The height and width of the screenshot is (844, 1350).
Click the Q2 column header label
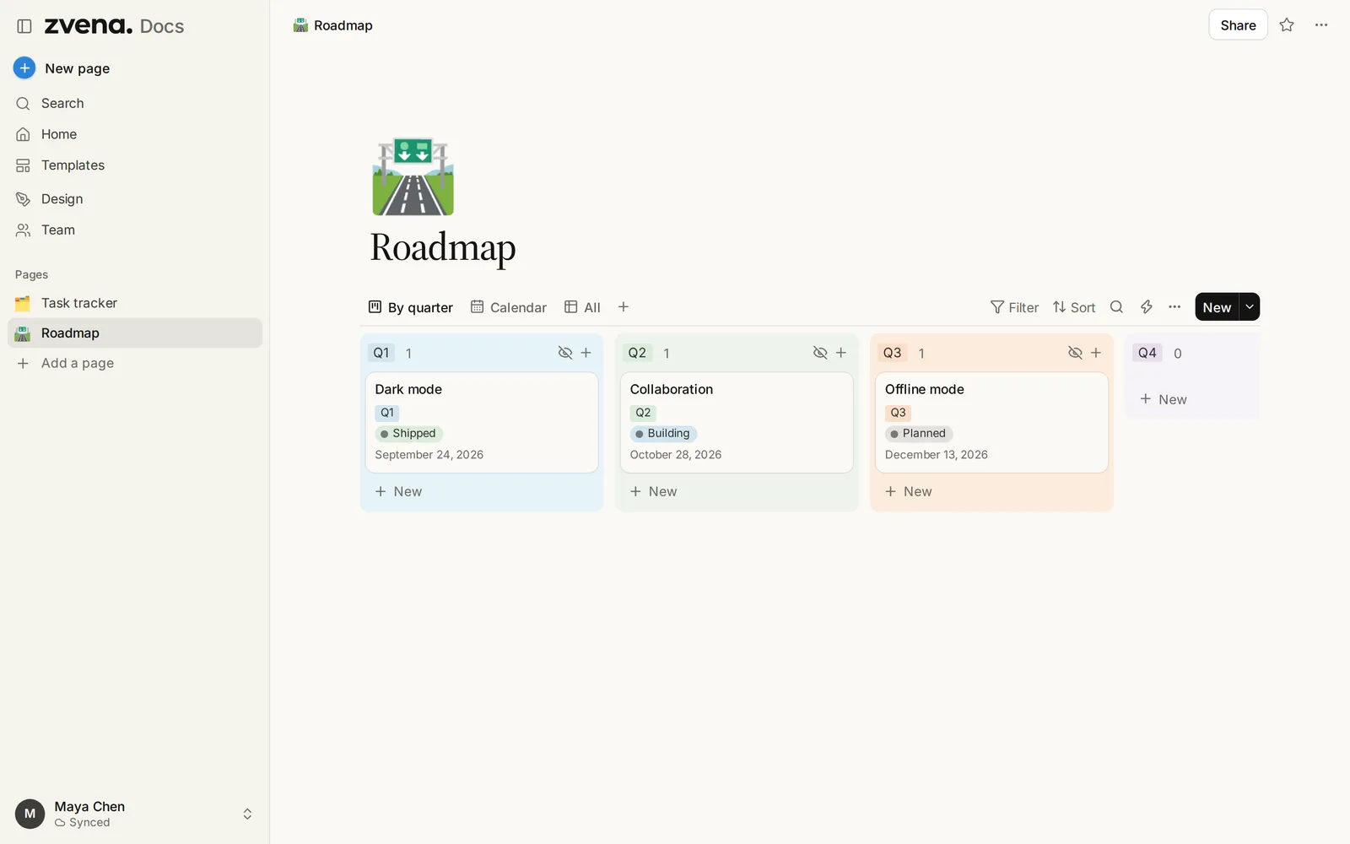tap(637, 353)
